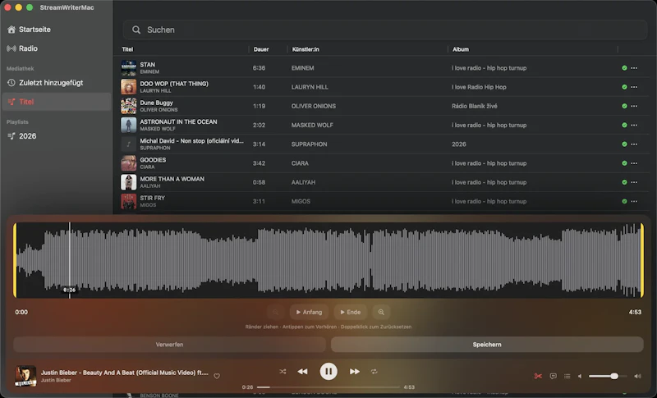Open more options for DOO WOP (THAT THING)

coord(634,87)
